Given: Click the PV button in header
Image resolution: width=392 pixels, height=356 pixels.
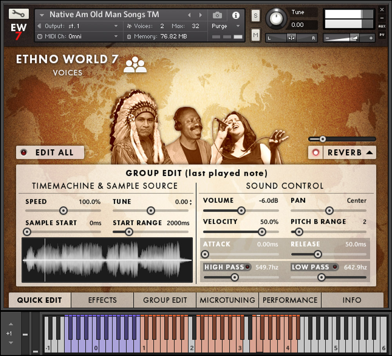Looking at the screenshot, I should click(x=382, y=35).
